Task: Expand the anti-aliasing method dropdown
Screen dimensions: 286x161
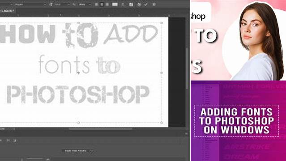Action: point(85,4)
